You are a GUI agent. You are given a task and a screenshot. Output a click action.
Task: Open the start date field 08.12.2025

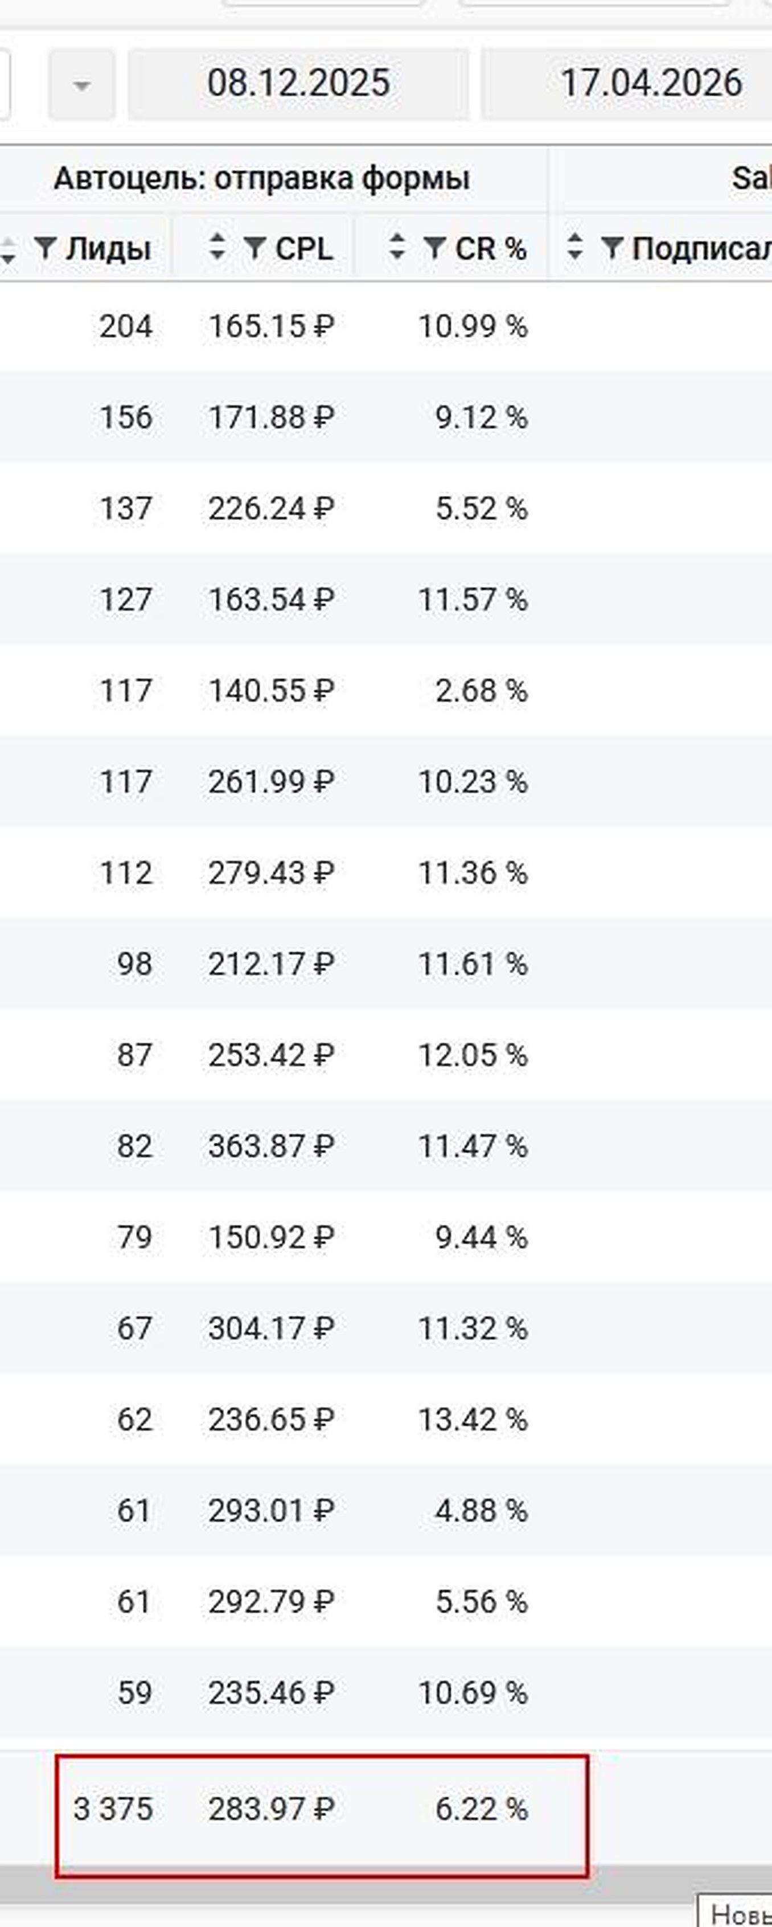coord(298,83)
